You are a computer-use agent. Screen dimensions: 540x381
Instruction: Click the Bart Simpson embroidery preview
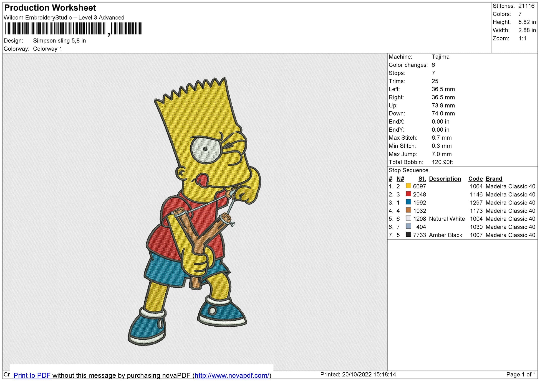[x=194, y=211]
